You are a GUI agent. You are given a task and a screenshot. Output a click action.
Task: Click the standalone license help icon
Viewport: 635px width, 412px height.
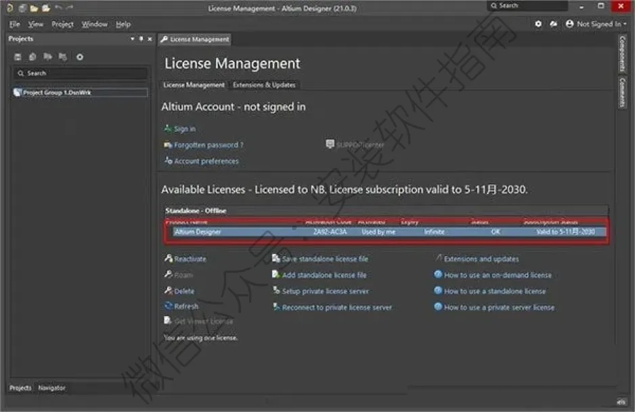point(438,290)
